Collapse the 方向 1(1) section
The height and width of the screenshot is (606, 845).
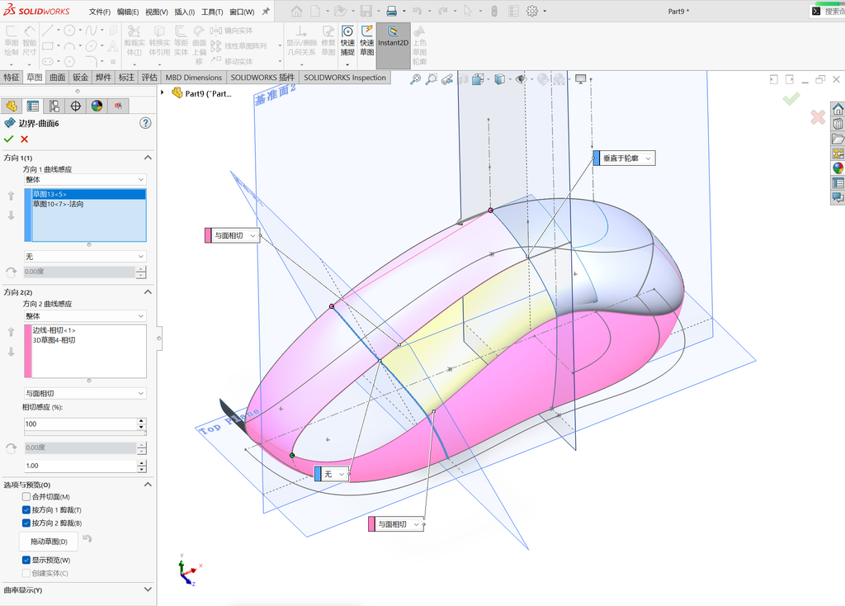point(148,158)
